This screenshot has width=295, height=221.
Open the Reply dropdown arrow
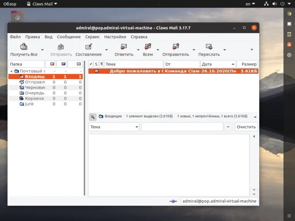click(138, 50)
